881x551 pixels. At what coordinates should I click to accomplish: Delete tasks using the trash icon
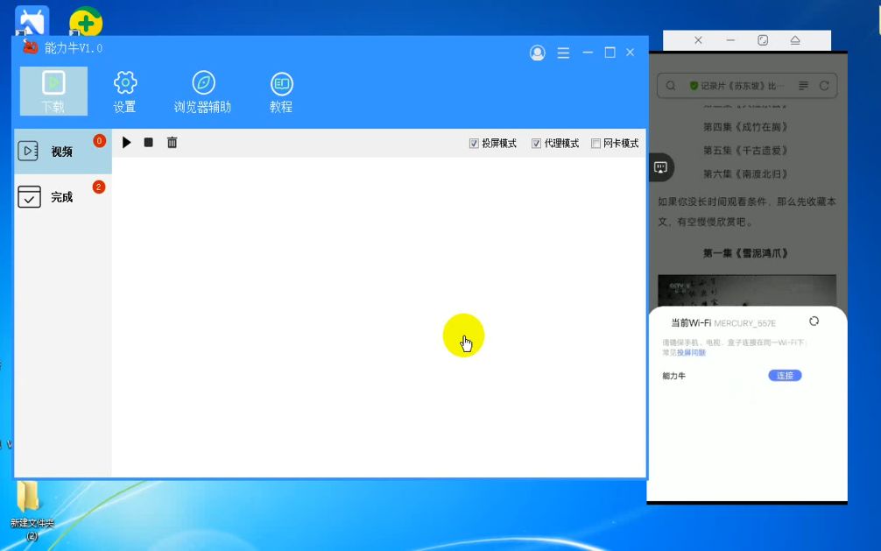click(173, 142)
